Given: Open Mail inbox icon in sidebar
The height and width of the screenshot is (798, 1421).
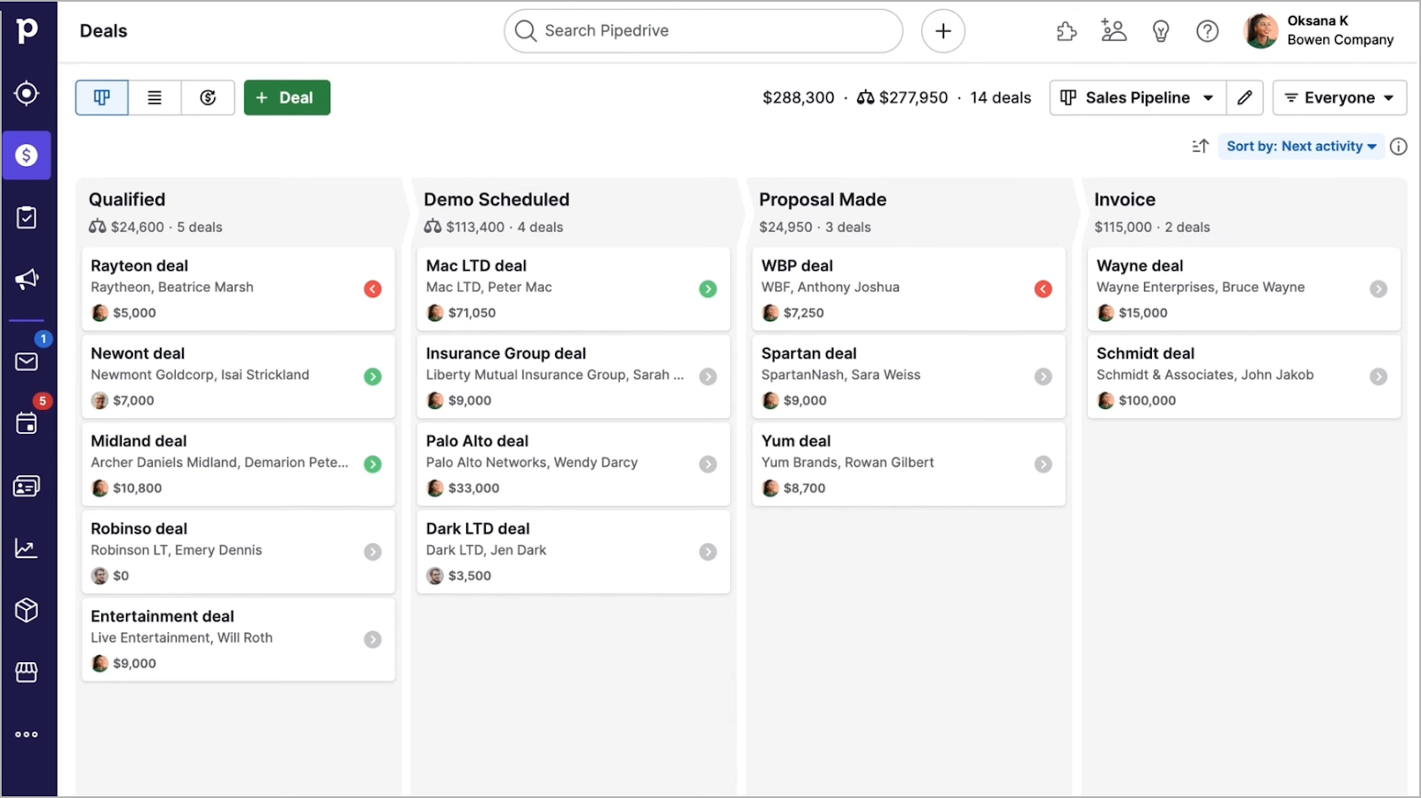Looking at the screenshot, I should point(27,361).
